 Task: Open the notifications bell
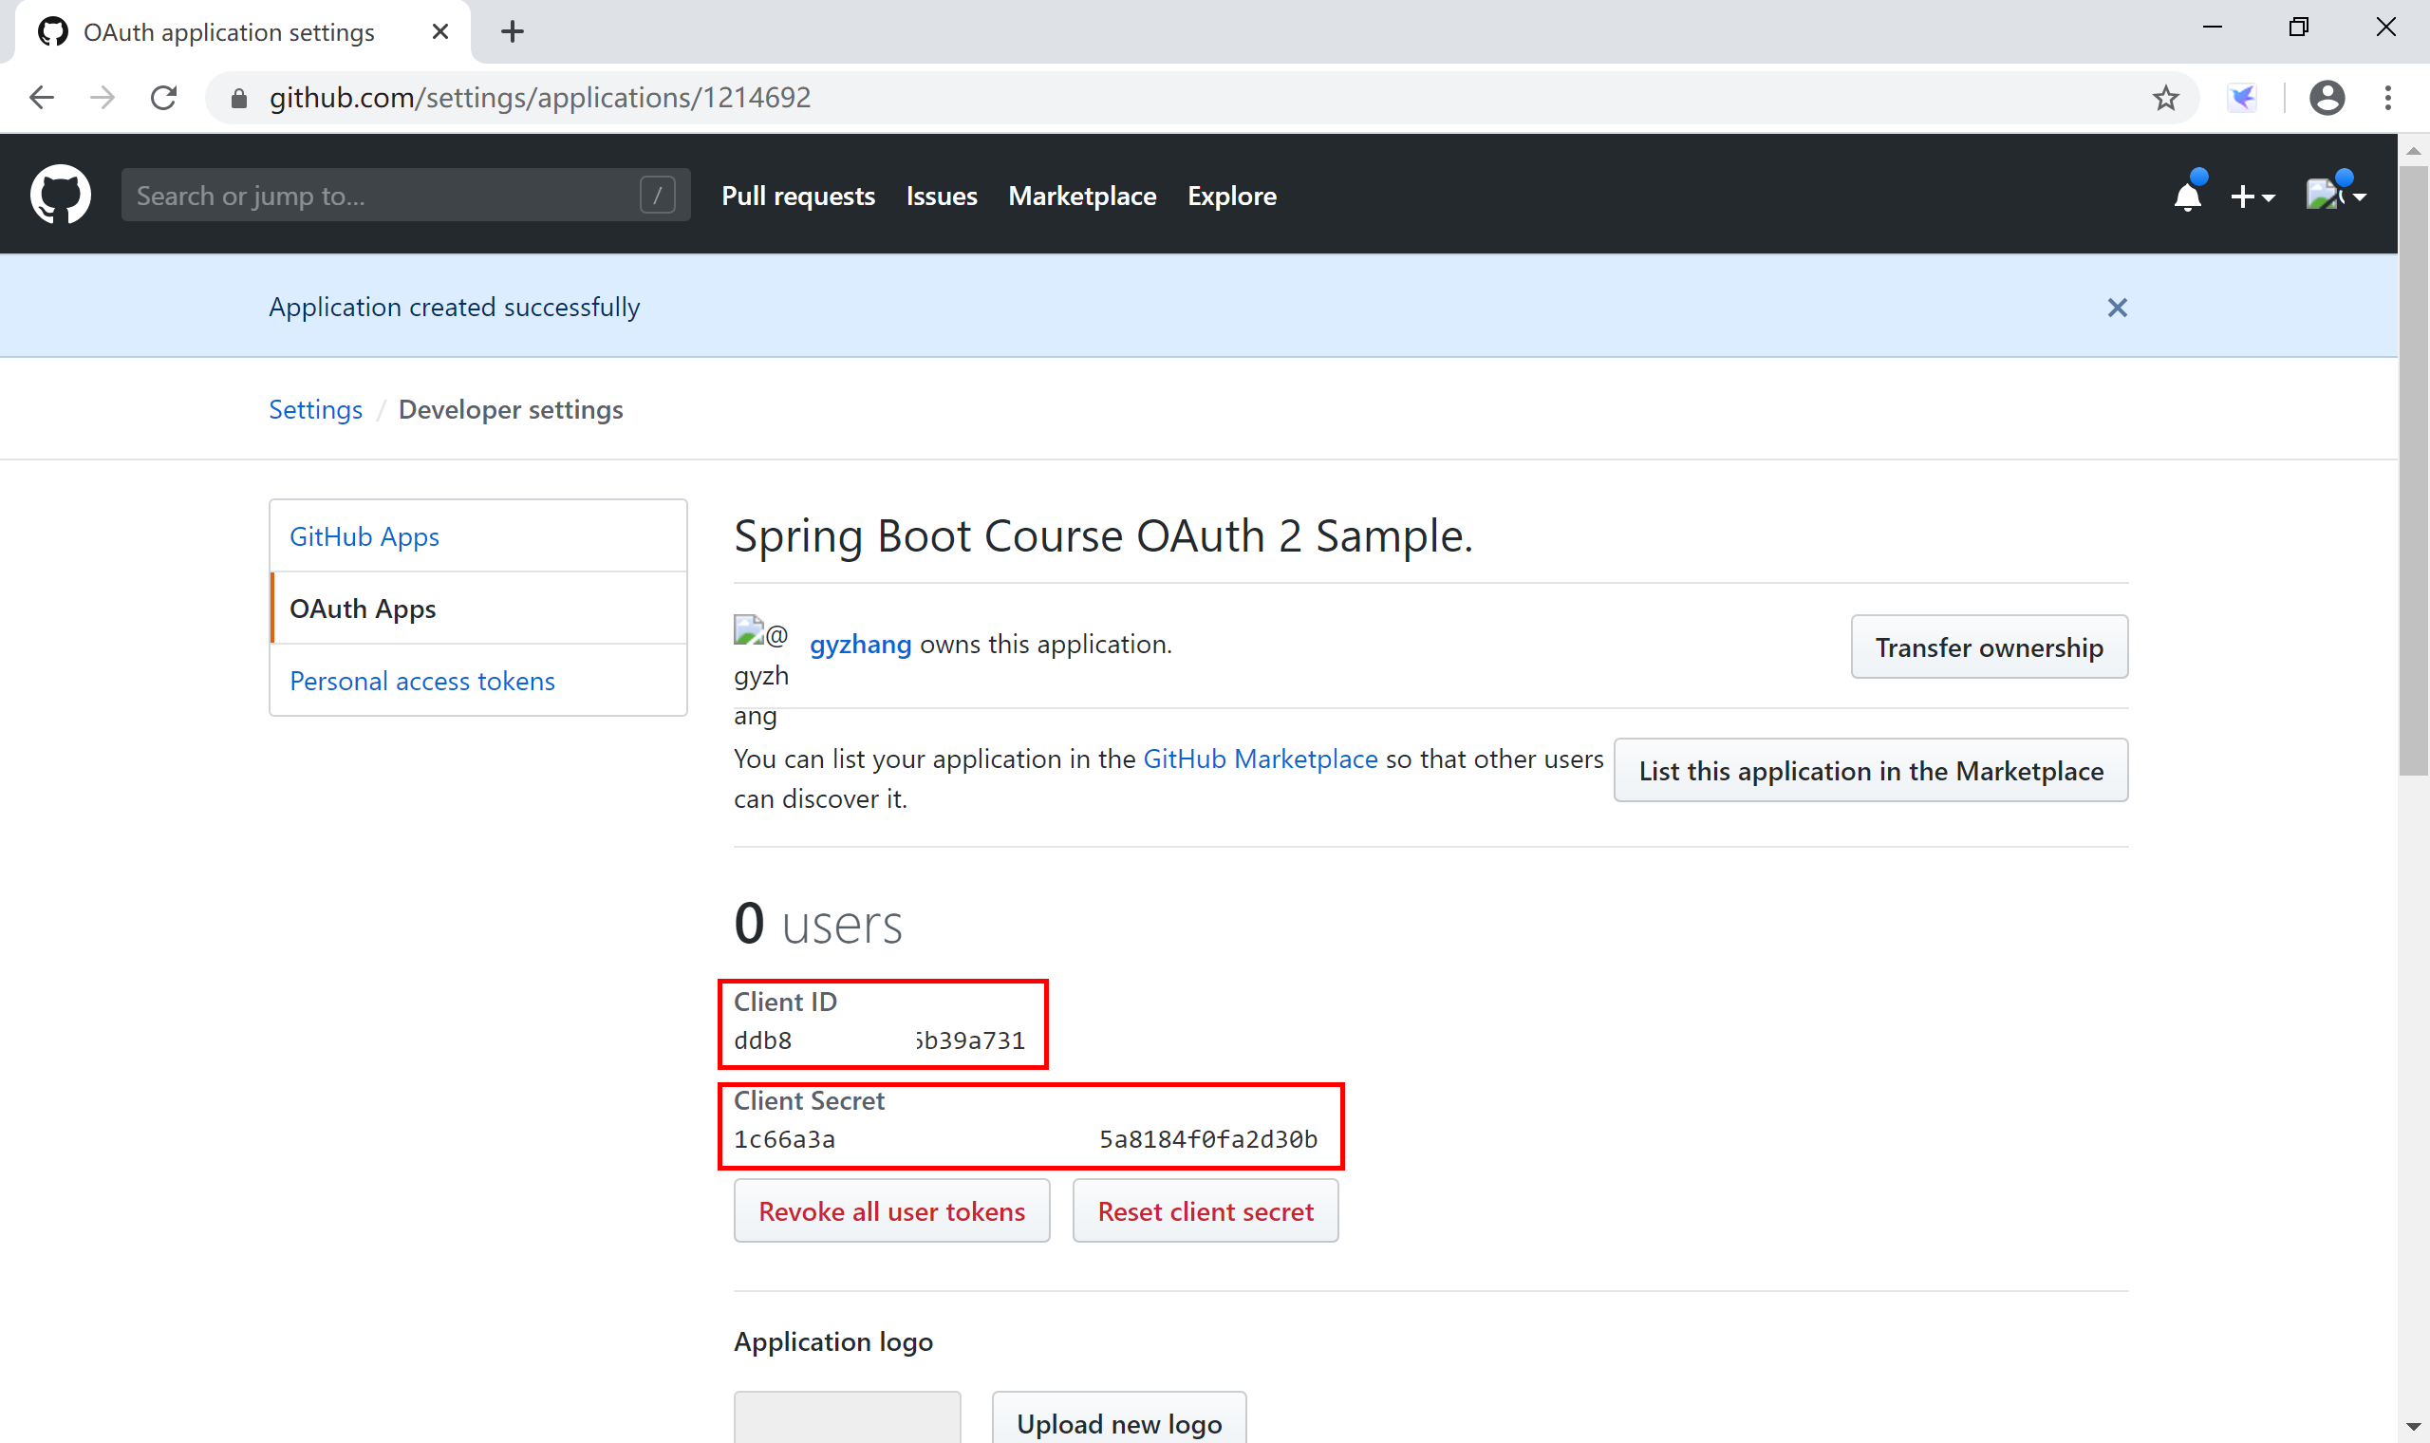[2187, 196]
